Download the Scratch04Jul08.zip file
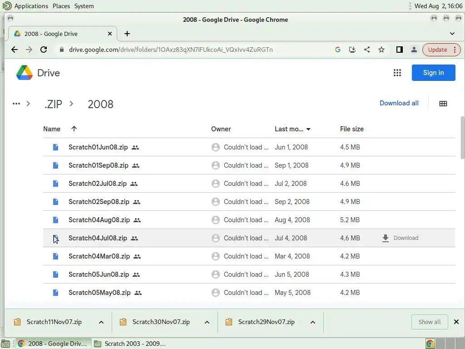This screenshot has width=465, height=349. tap(400, 238)
